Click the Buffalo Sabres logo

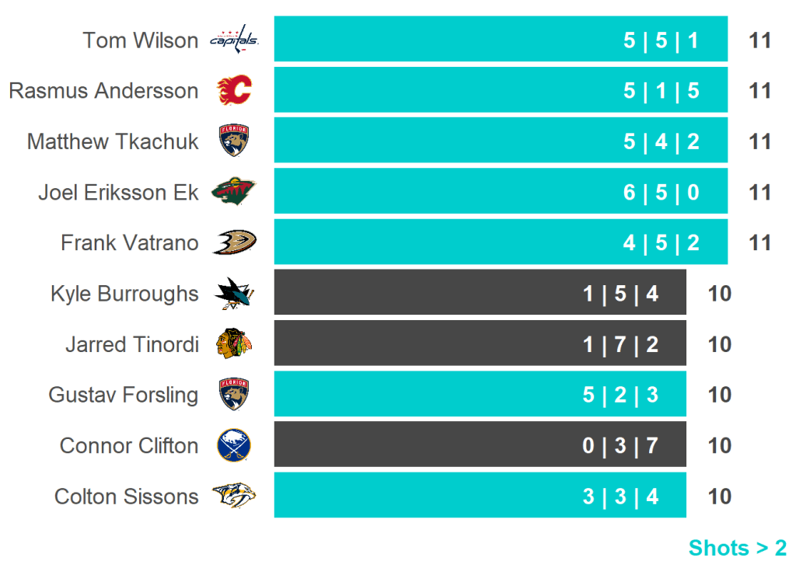coord(234,445)
